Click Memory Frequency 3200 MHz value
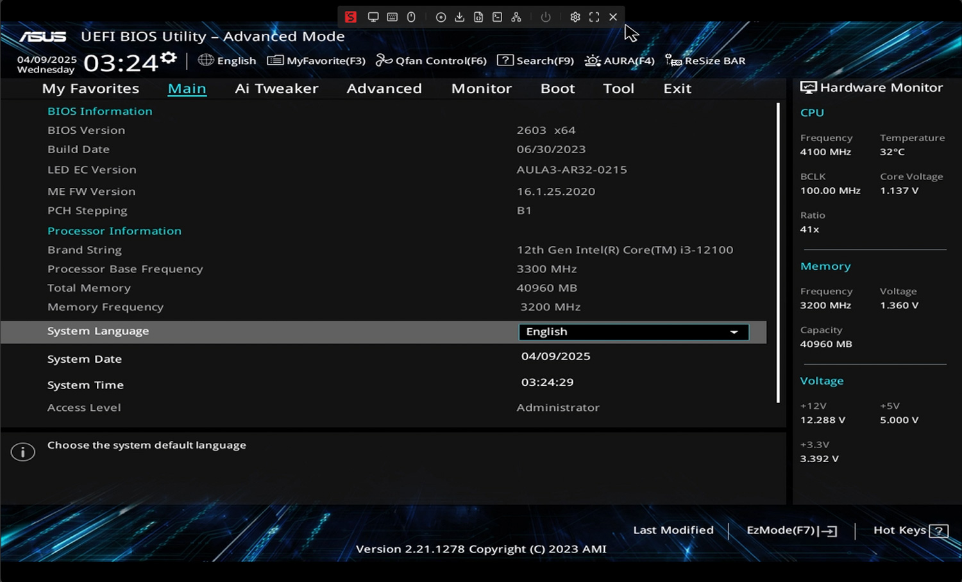Image resolution: width=962 pixels, height=582 pixels. click(x=550, y=307)
